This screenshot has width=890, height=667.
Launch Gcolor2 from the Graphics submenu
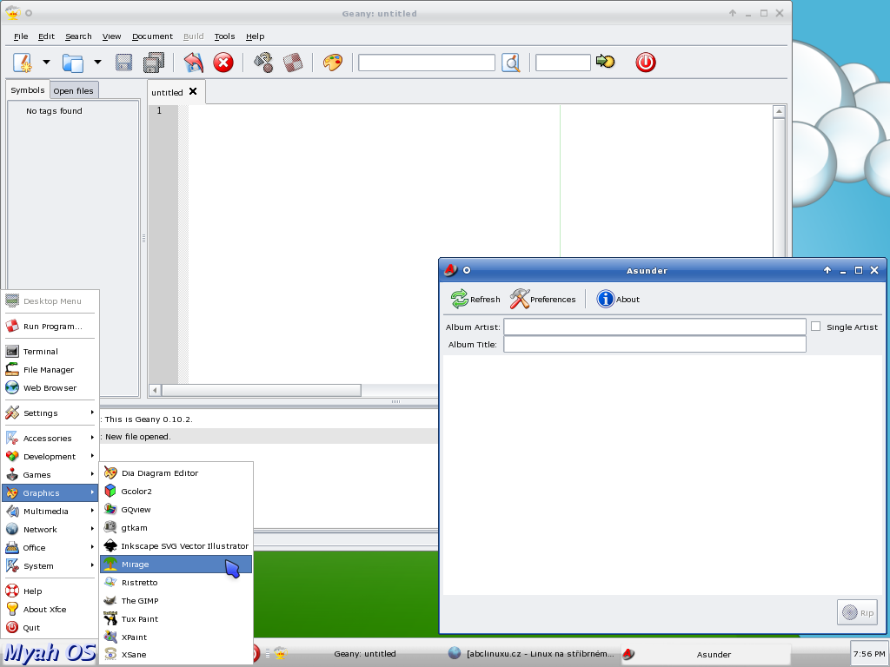pos(176,492)
